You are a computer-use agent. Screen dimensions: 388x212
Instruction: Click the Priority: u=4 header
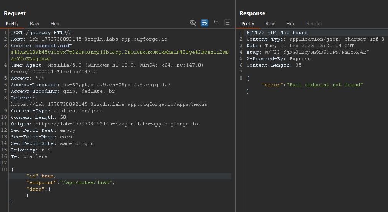coord(31,150)
